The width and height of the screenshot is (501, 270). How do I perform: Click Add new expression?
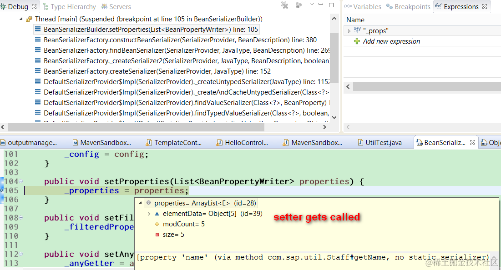tap(391, 41)
